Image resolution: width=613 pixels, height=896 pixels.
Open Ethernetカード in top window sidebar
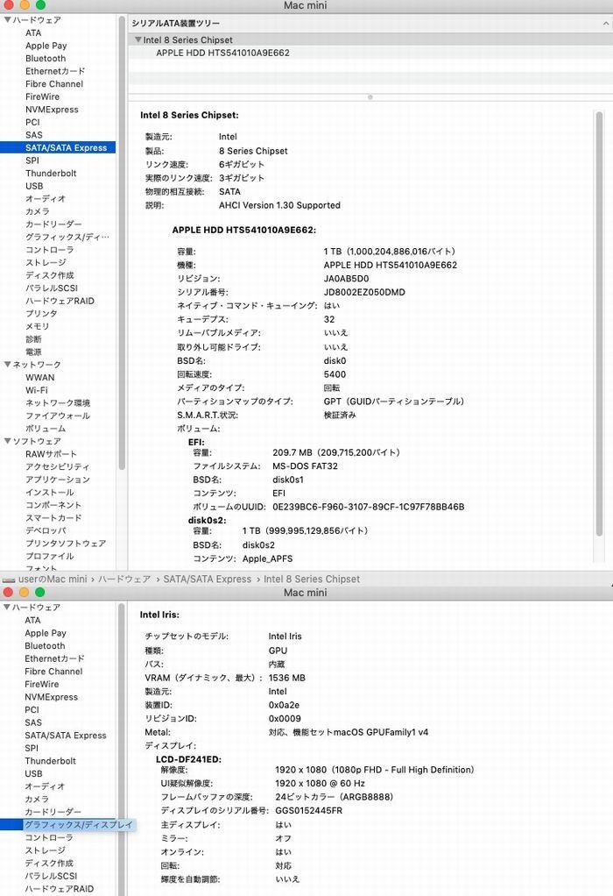[55, 71]
